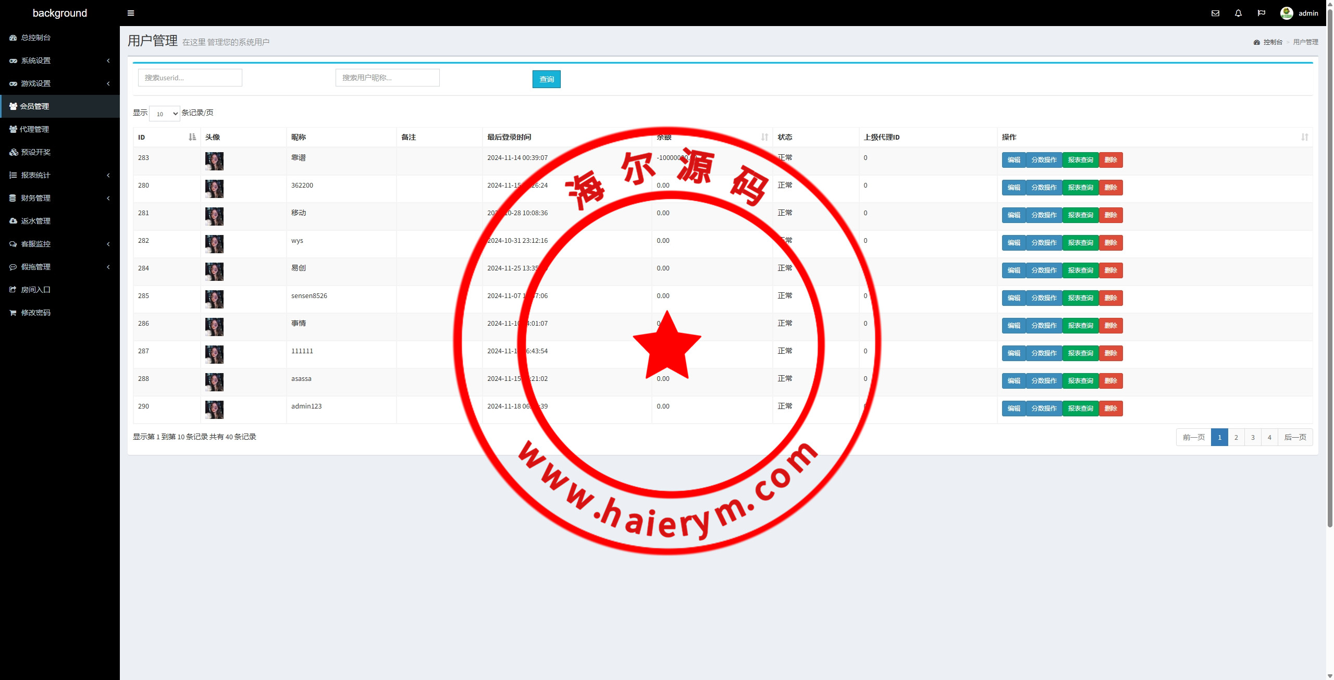Open the mail envelope icon in header

point(1215,13)
